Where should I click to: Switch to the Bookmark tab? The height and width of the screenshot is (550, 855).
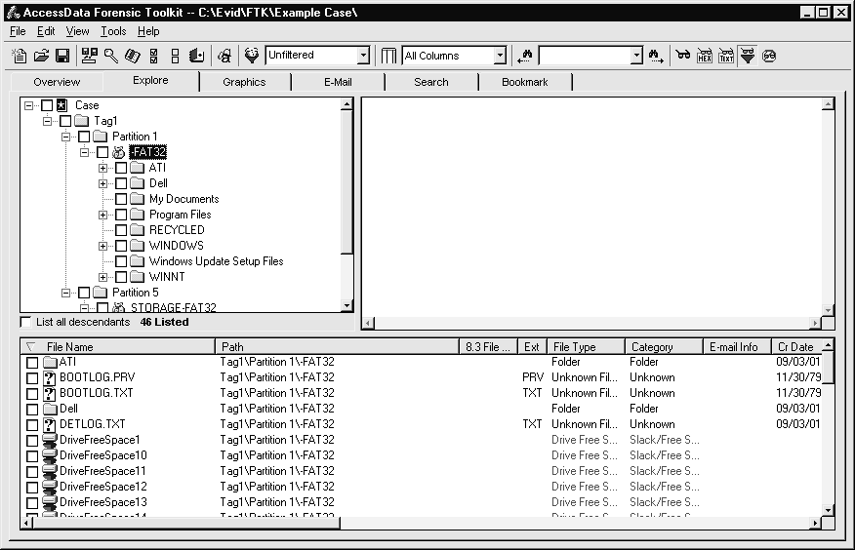coord(524,82)
